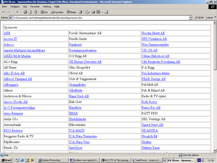Click into the address bar field
The image size is (217, 163).
(x=101, y=18)
